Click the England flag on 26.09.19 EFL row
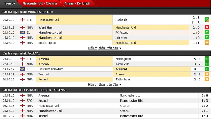The width and height of the screenshot is (211, 119). pos(22,20)
